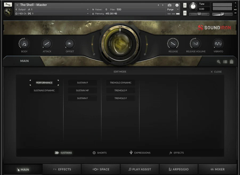Select the OFFSET control icon
This screenshot has width=240, height=175.
[70, 43]
